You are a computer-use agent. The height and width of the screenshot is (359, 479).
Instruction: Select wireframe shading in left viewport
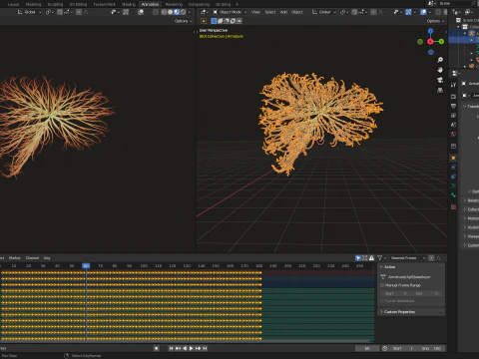click(x=164, y=12)
